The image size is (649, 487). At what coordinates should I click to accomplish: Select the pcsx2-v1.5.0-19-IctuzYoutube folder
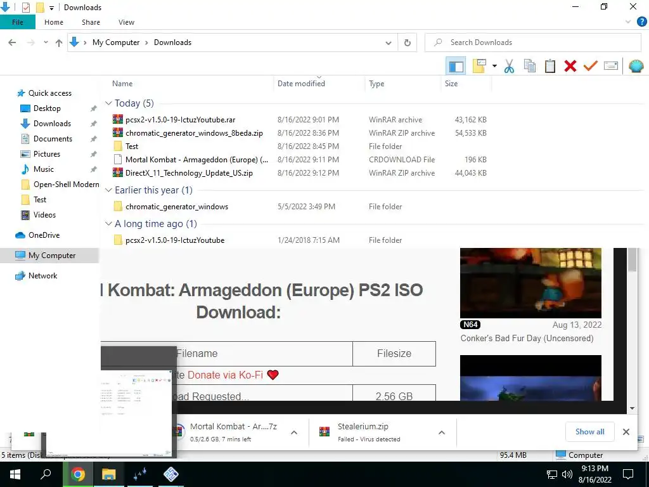click(x=175, y=240)
